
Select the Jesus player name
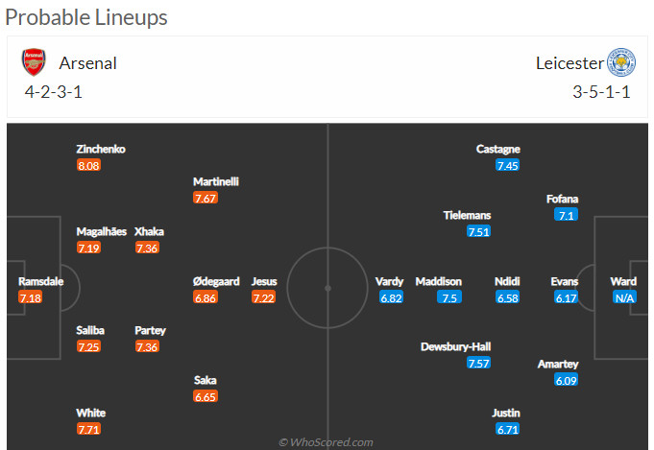tap(264, 282)
